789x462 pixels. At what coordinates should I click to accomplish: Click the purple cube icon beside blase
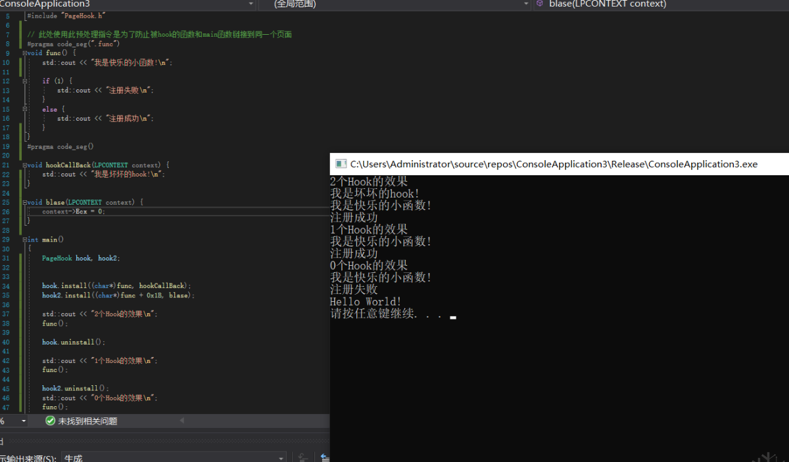[540, 4]
